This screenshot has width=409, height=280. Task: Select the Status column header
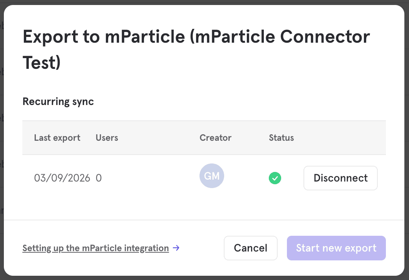coord(281,138)
